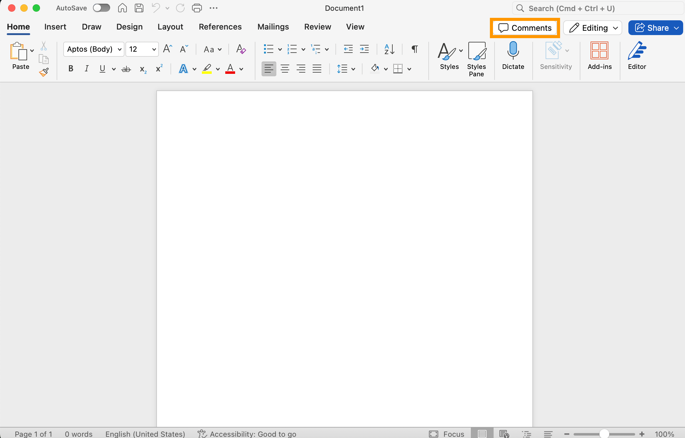The image size is (685, 438).
Task: Click the Format Painter brush icon
Action: coord(44,72)
